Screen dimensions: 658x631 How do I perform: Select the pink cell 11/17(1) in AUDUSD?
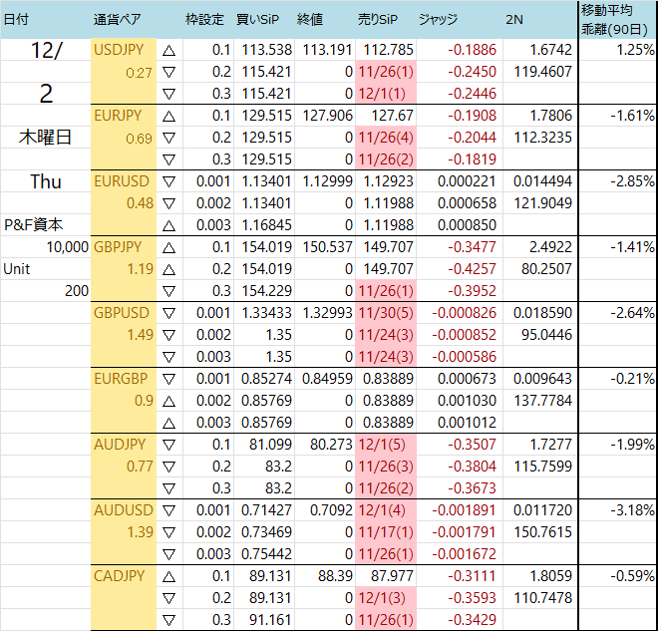click(x=386, y=532)
